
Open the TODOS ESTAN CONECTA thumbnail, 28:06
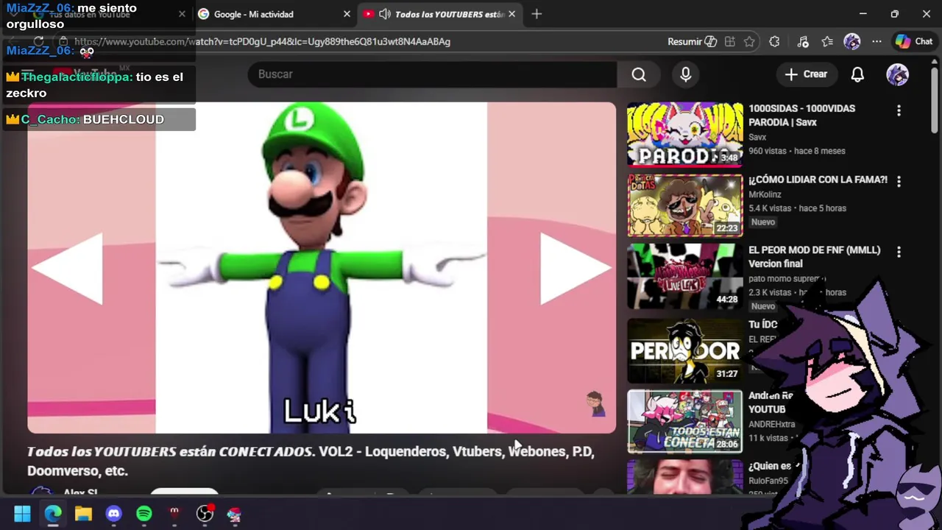coord(685,422)
